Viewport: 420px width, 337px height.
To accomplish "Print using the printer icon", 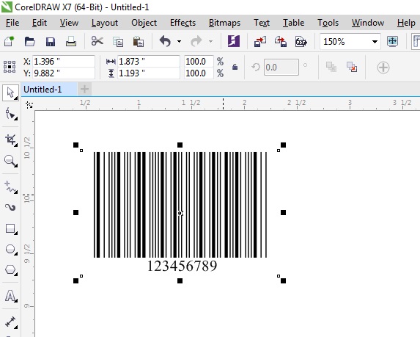I will click(x=71, y=42).
